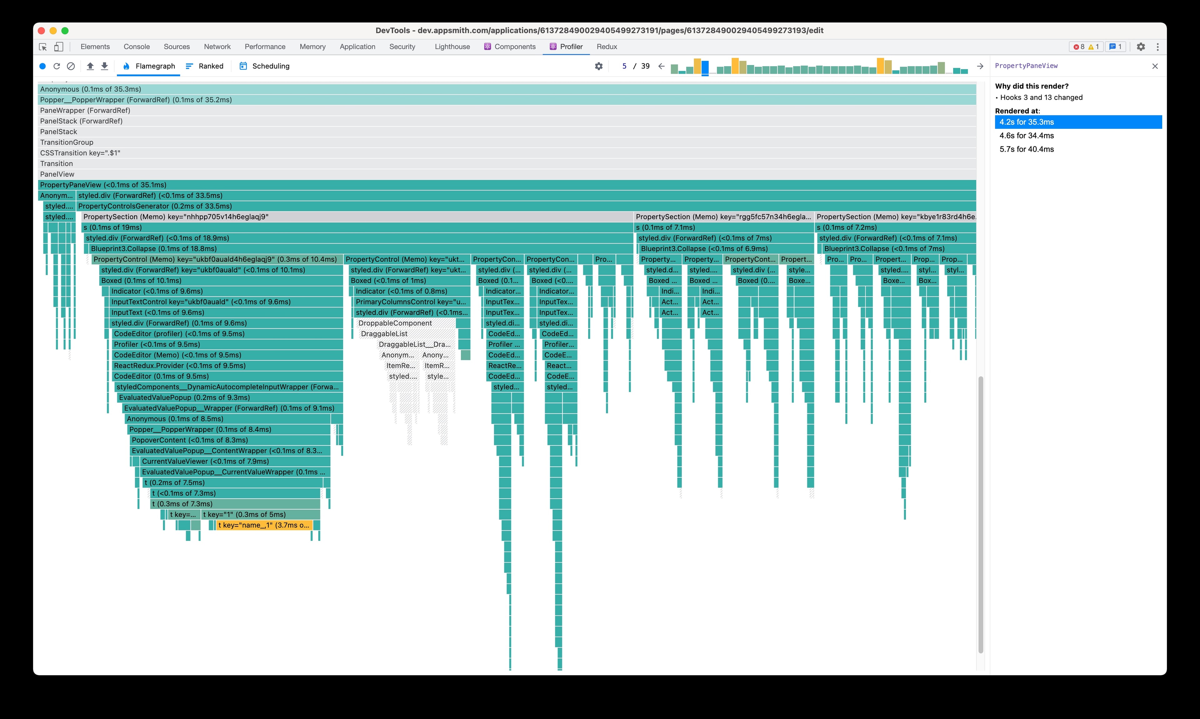
Task: Select the currently highlighted blue commit bar
Action: tap(705, 67)
